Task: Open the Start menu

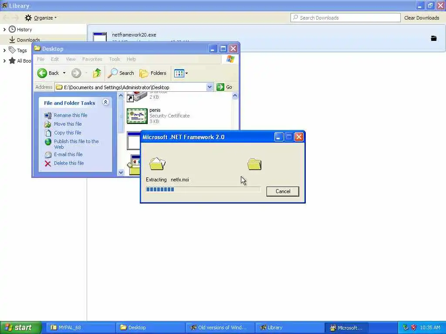Action: (20, 327)
